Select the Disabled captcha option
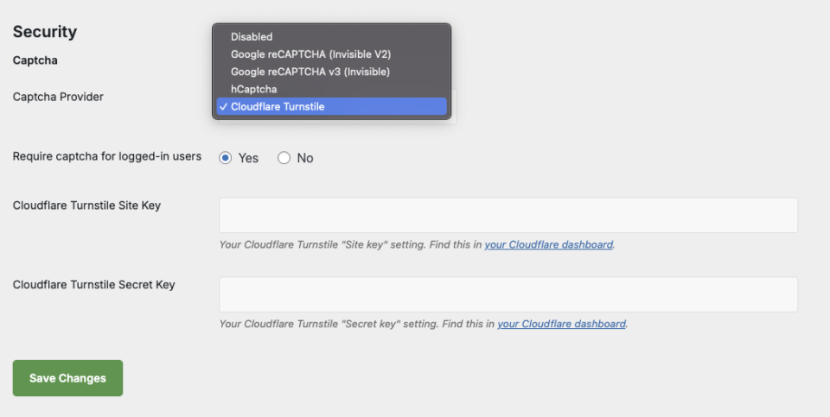 pyautogui.click(x=252, y=37)
